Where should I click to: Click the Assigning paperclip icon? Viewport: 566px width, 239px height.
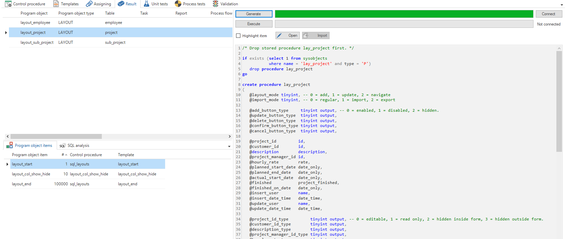(x=89, y=4)
